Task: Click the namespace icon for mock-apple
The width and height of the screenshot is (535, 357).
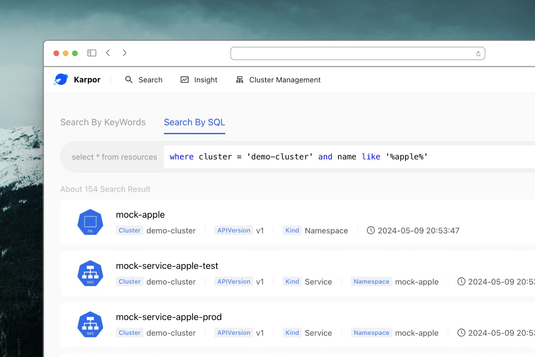Action: (90, 222)
